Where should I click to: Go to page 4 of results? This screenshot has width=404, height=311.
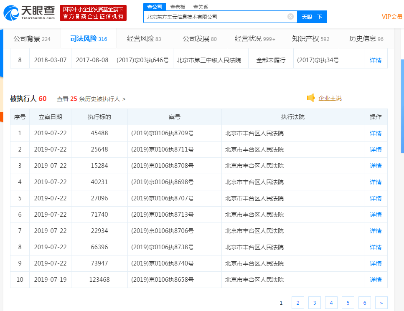[331, 303]
